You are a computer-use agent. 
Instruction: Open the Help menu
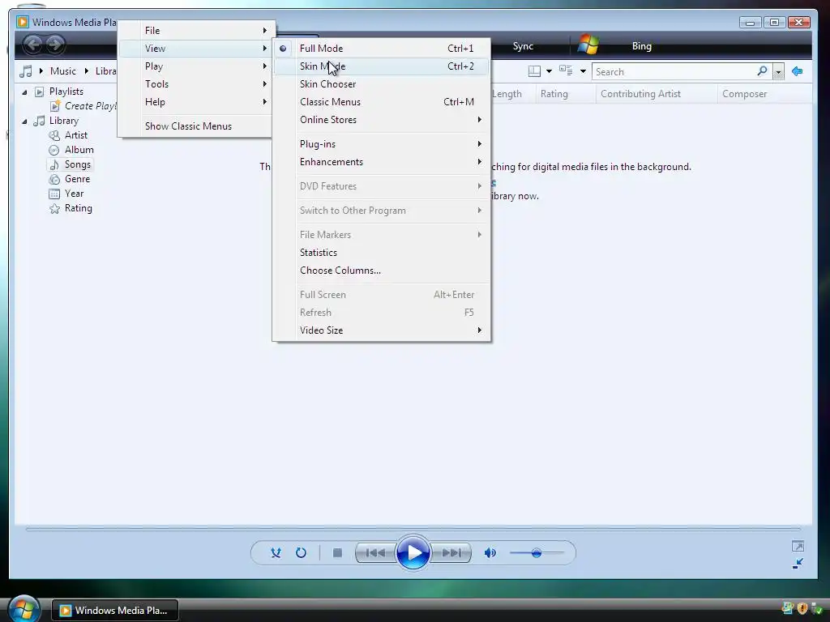click(195, 102)
